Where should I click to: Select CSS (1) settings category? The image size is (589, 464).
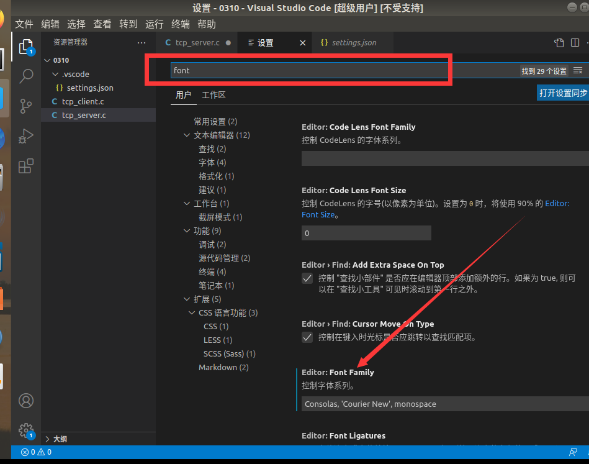coord(216,326)
